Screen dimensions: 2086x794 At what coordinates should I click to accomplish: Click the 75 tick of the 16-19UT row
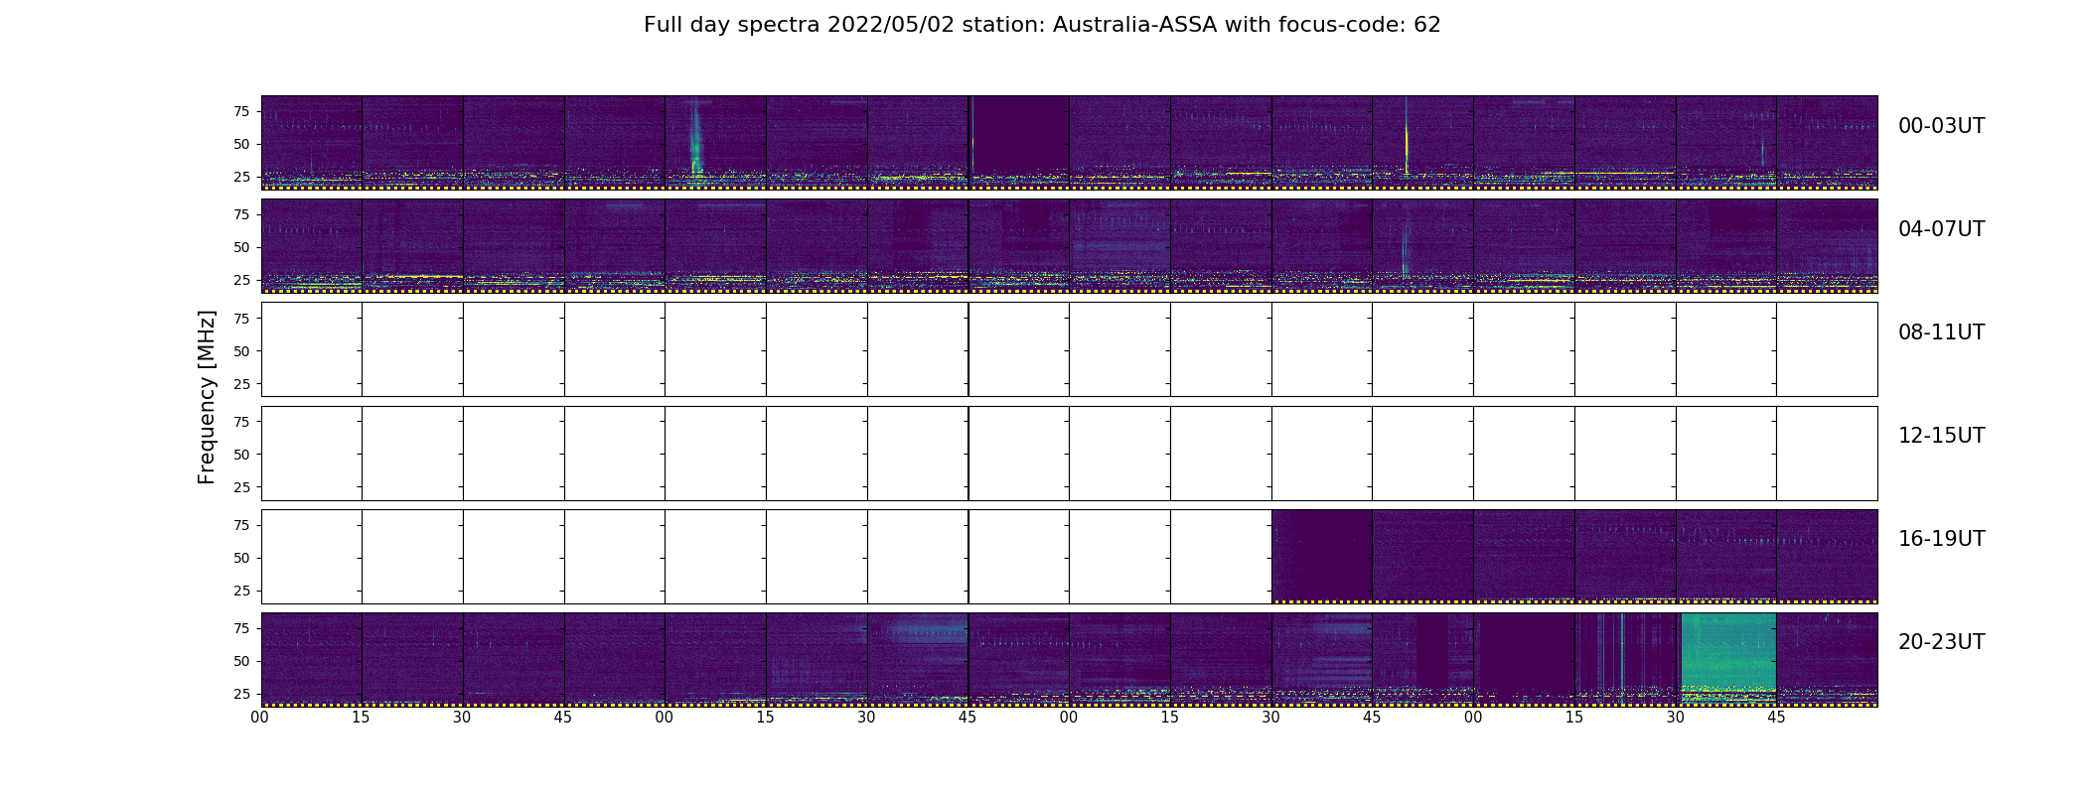[241, 525]
